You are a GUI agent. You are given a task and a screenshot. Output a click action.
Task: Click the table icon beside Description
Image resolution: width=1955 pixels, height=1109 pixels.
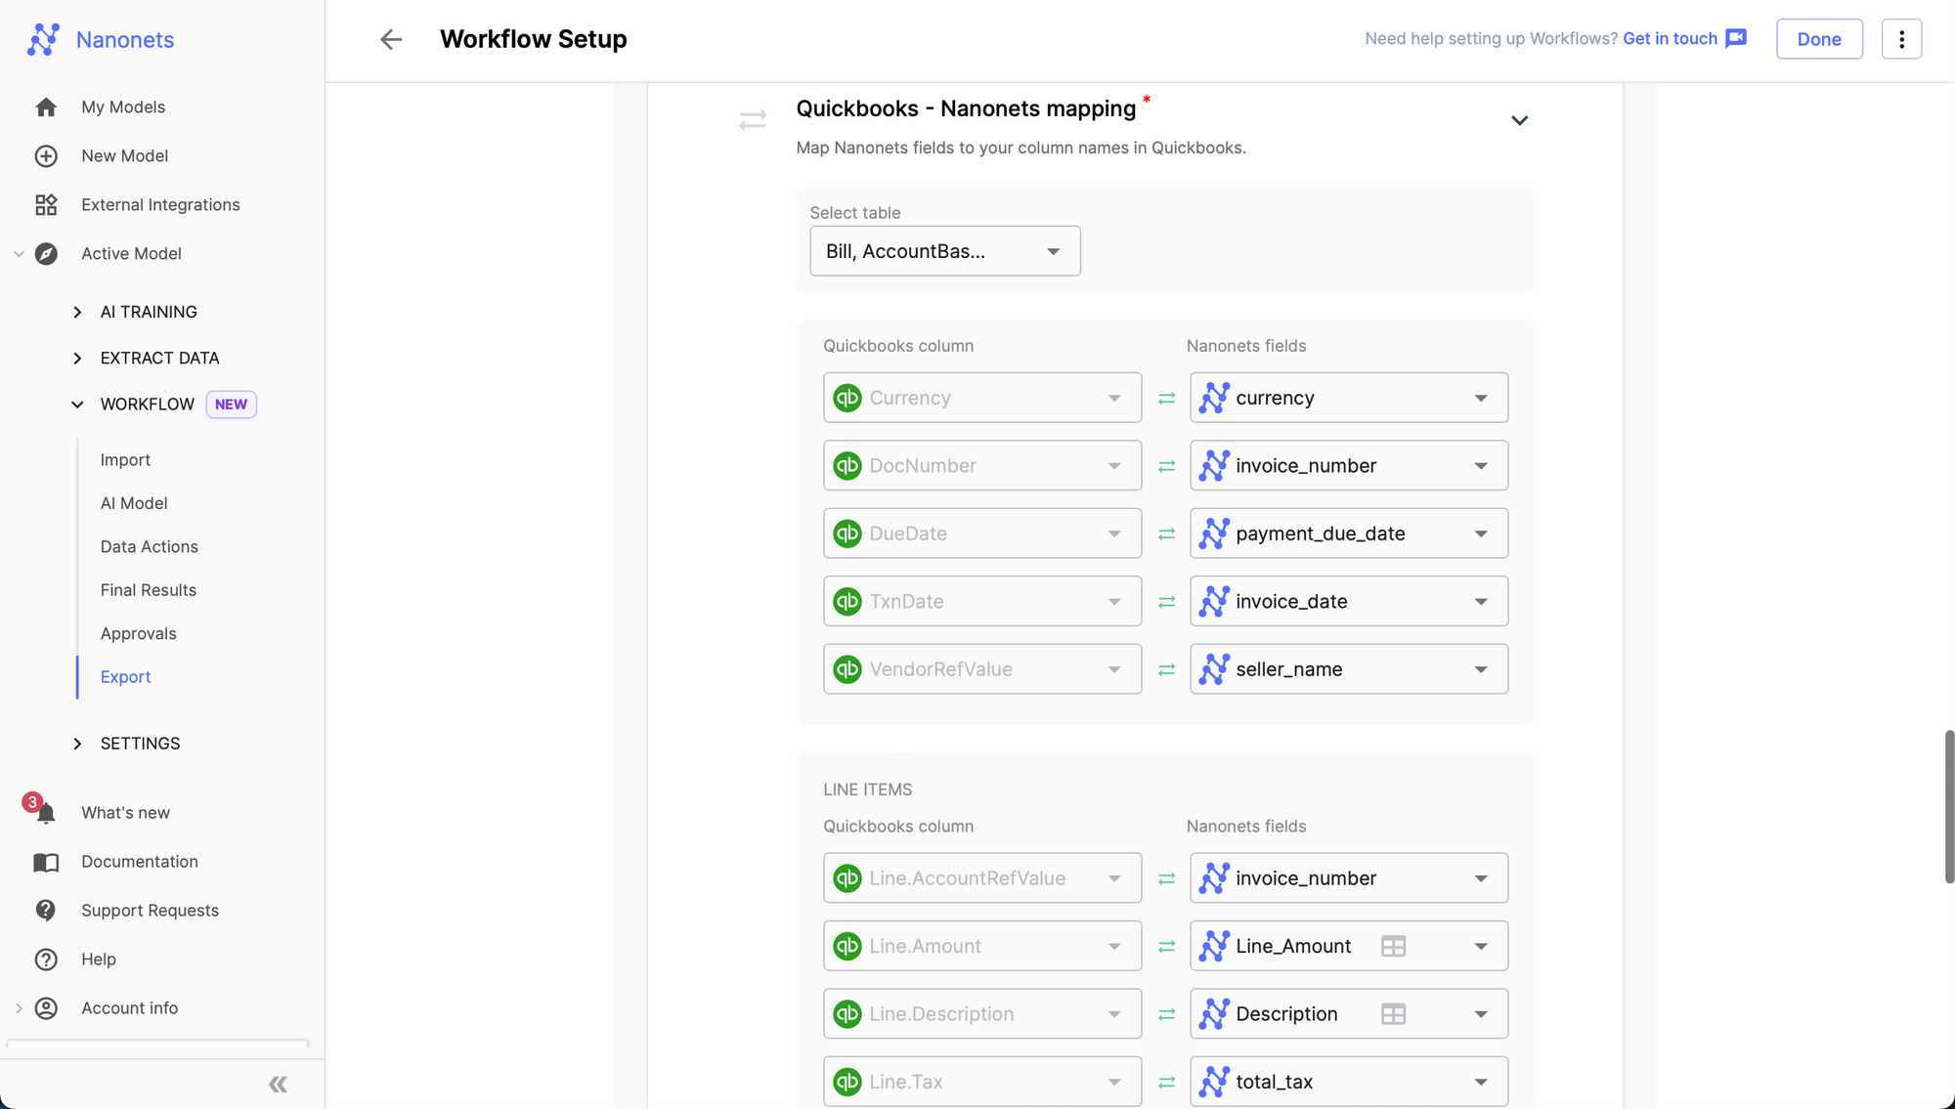click(x=1393, y=1014)
